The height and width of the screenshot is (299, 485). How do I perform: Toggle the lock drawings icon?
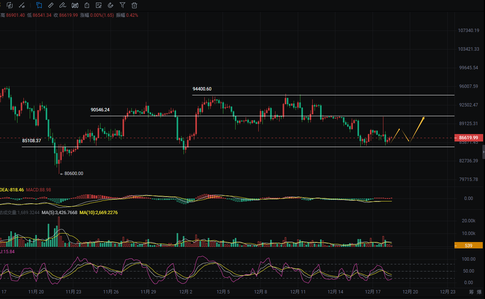pos(87,5)
